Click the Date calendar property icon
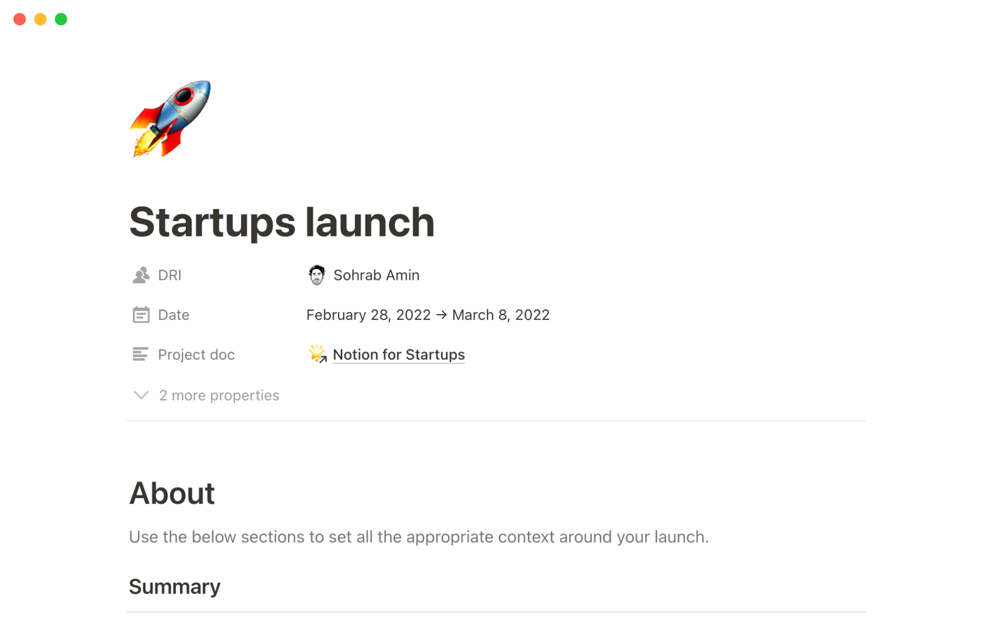 coord(141,315)
